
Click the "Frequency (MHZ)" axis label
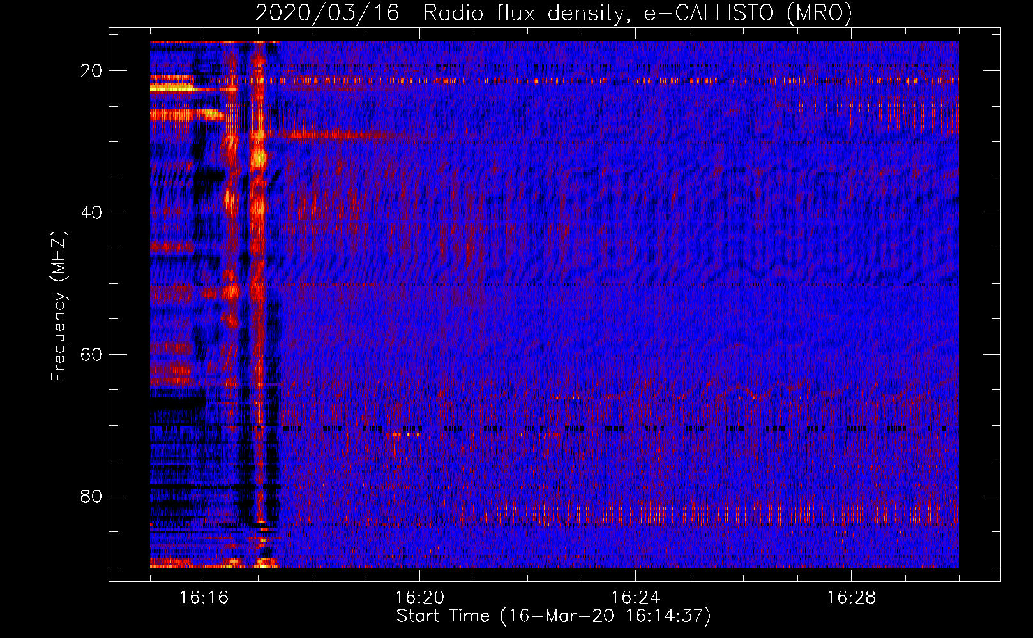tap(59, 306)
